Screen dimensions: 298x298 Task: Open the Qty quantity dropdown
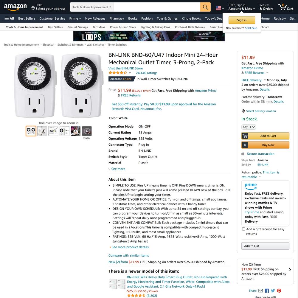pyautogui.click(x=249, y=127)
